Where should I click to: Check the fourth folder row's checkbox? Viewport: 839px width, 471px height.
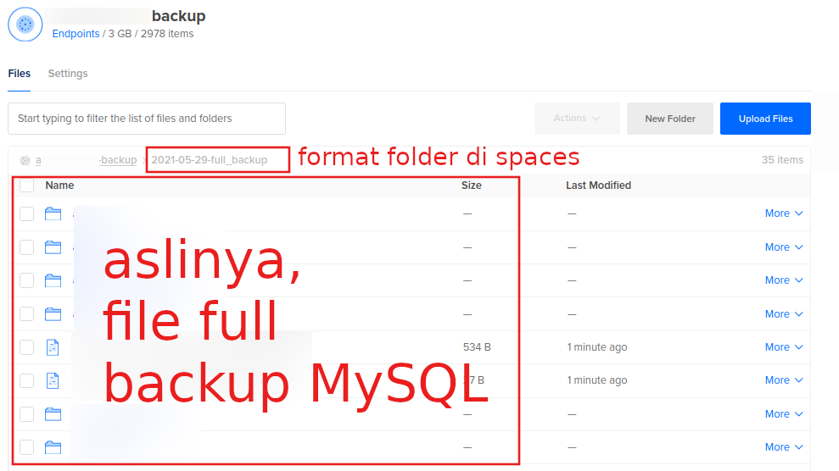tap(27, 314)
